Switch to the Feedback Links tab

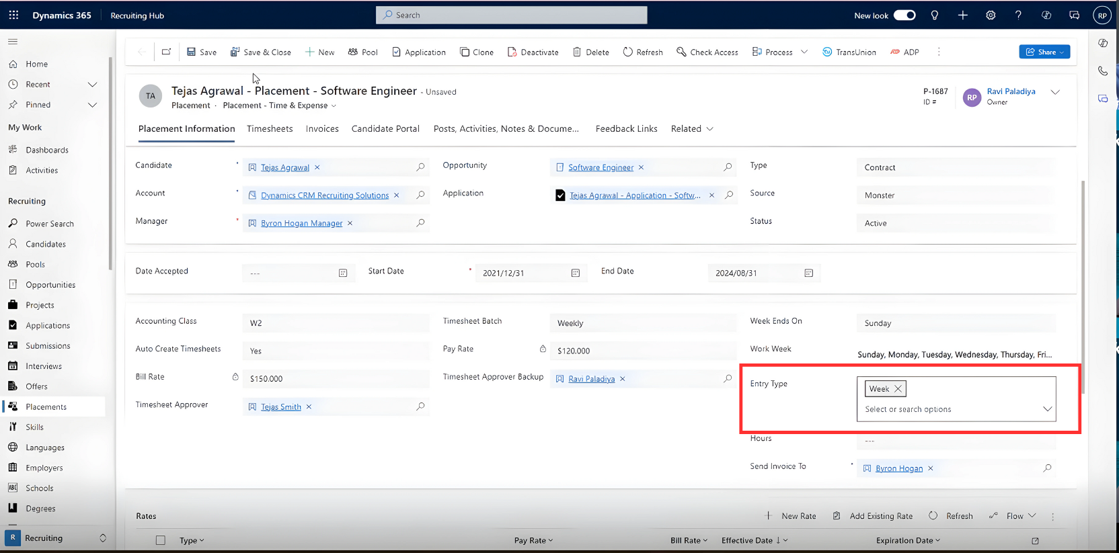[x=626, y=128]
